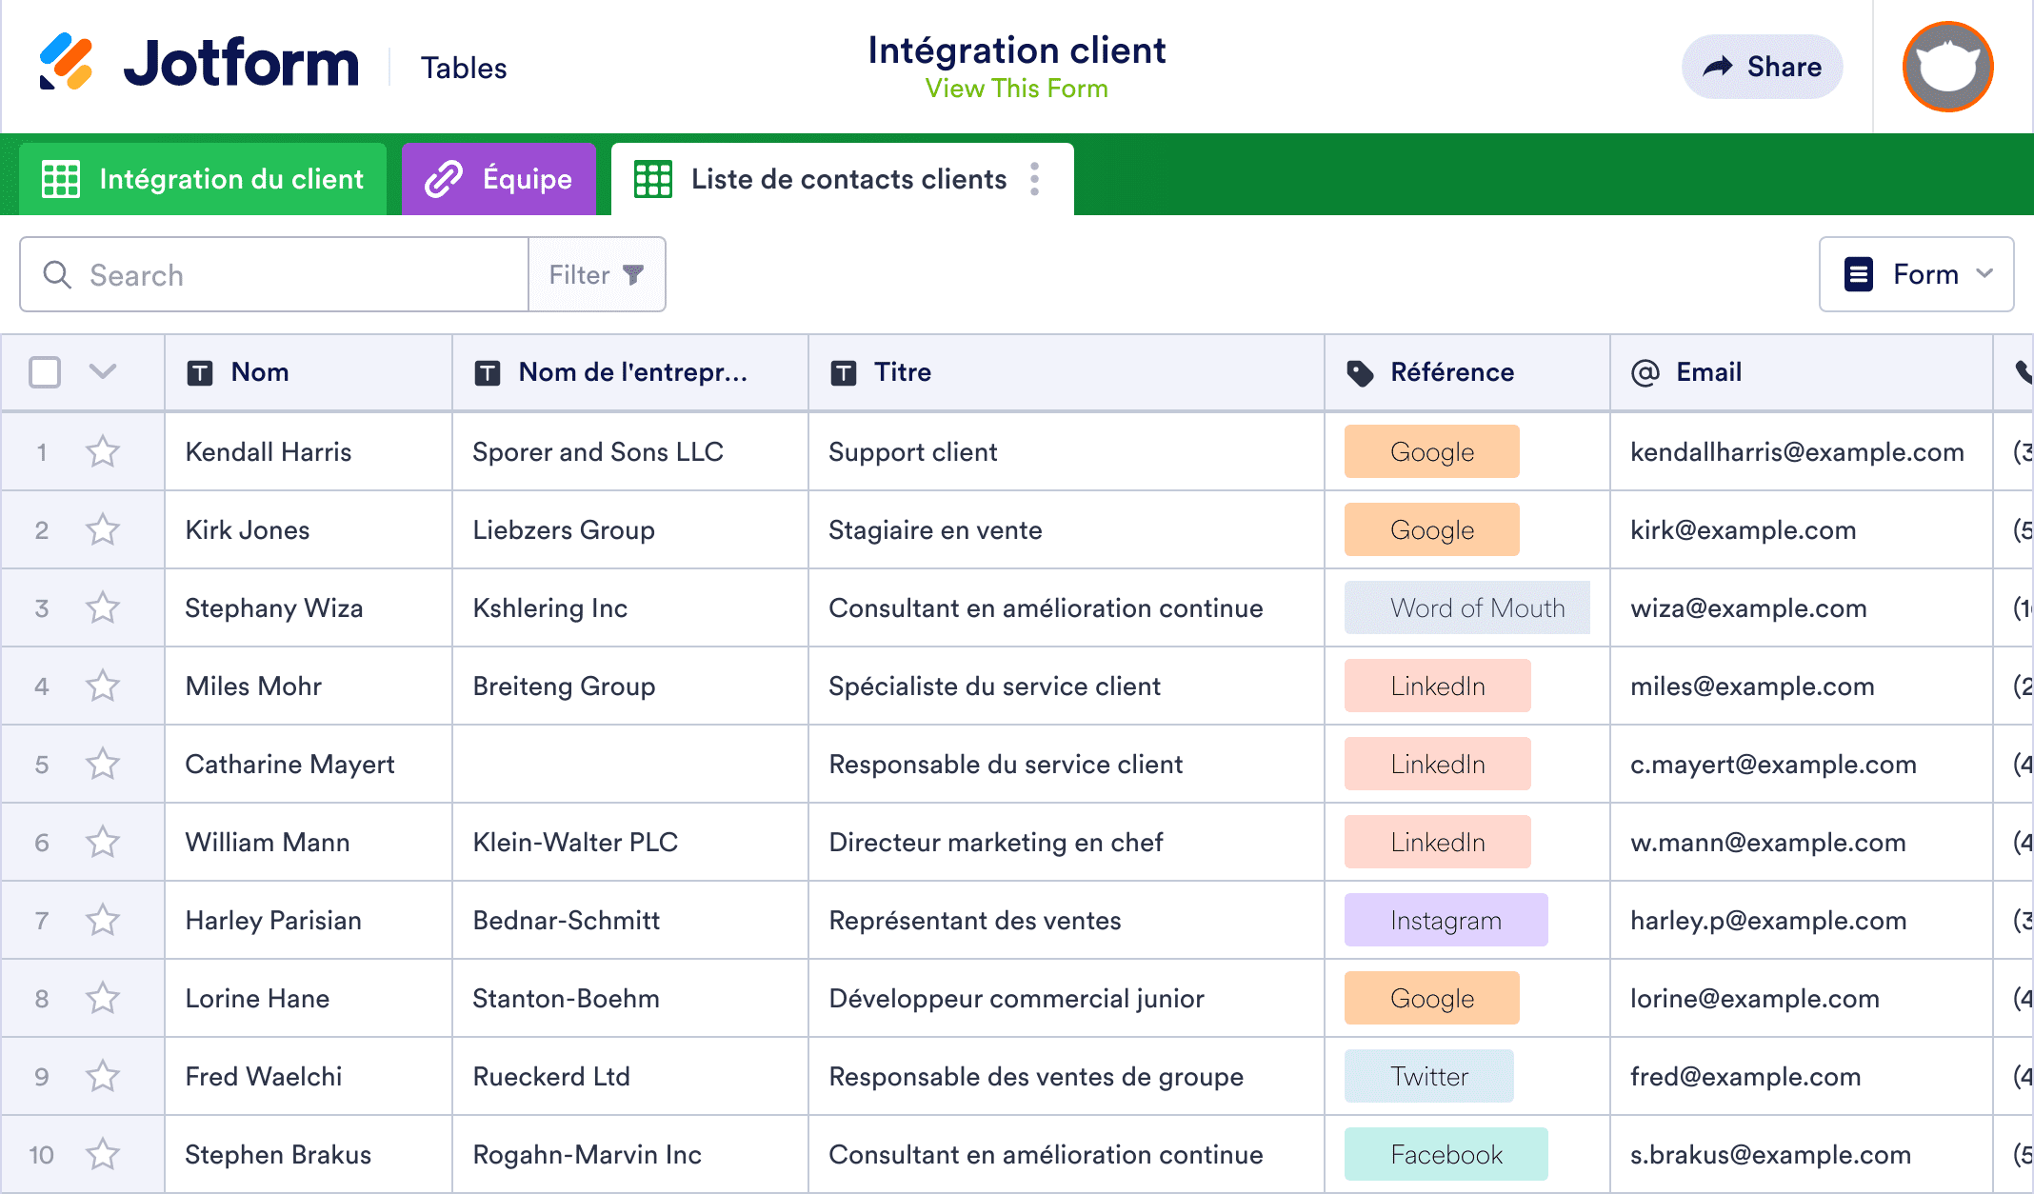Click the Référence column tag icon

1358,372
